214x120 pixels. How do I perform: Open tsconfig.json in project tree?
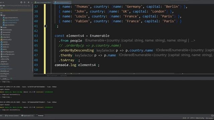pos(4,74)
